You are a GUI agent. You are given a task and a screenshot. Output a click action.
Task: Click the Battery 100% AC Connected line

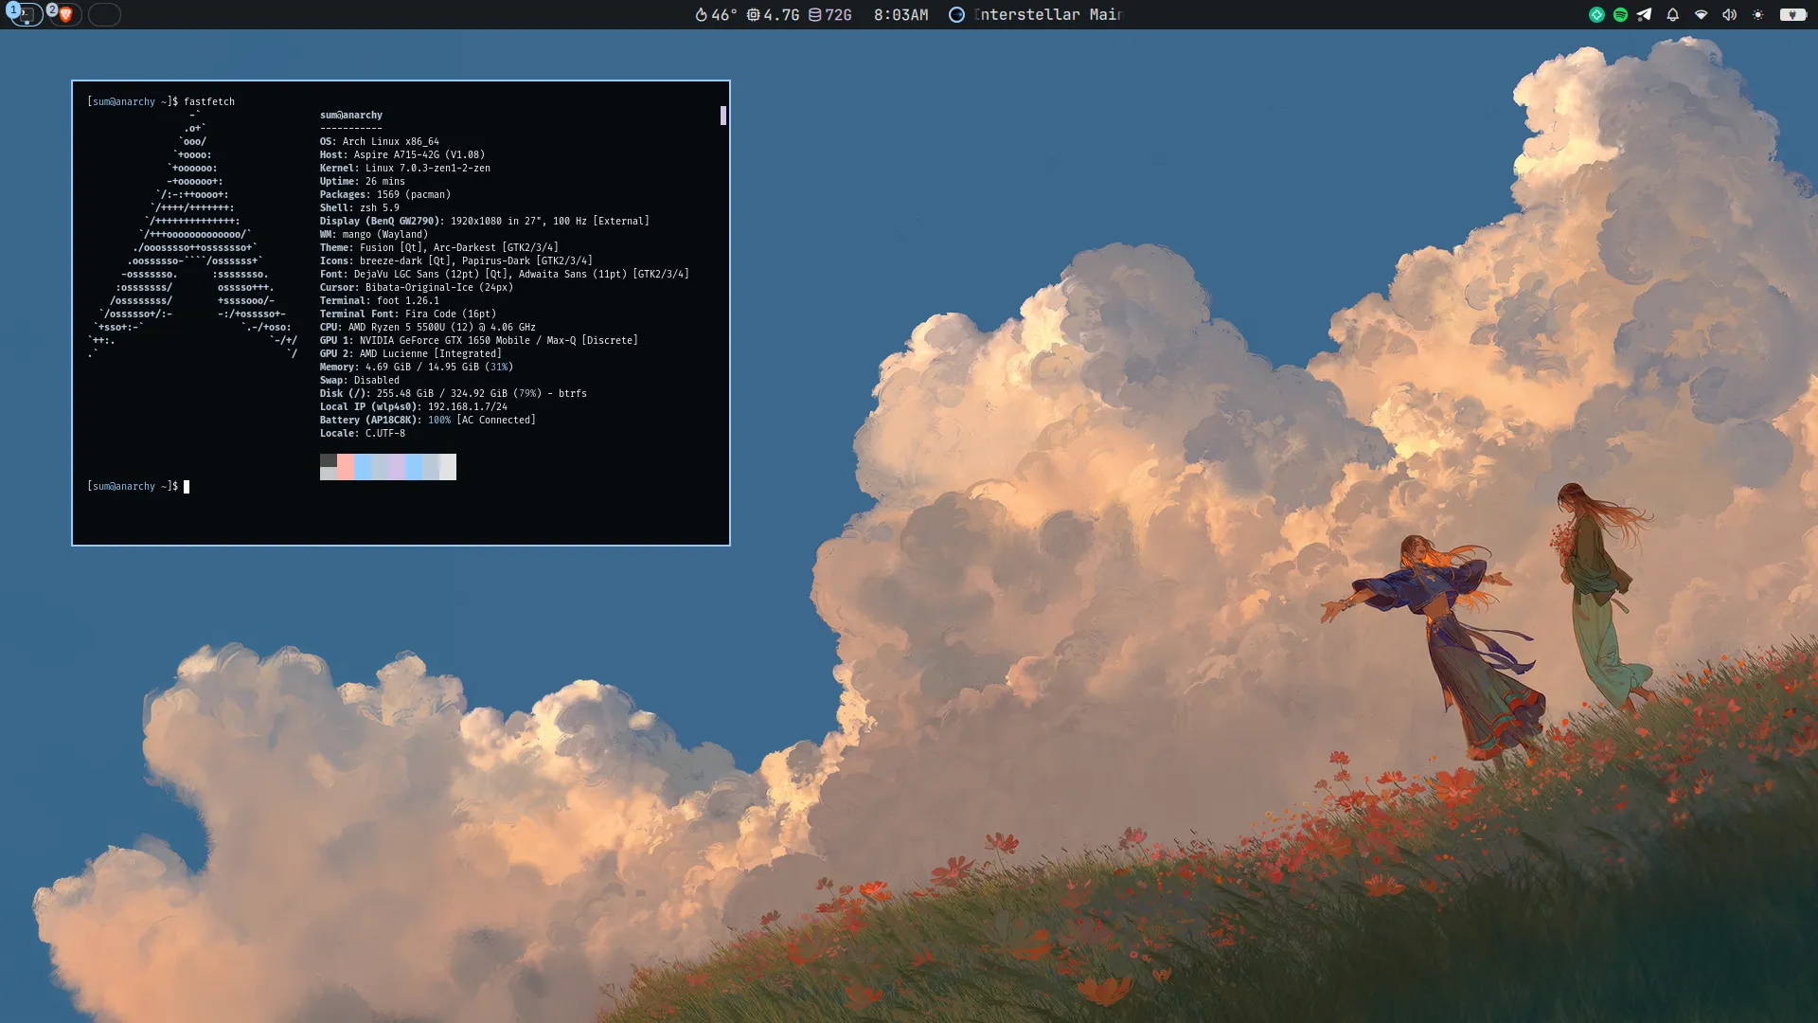(x=428, y=420)
